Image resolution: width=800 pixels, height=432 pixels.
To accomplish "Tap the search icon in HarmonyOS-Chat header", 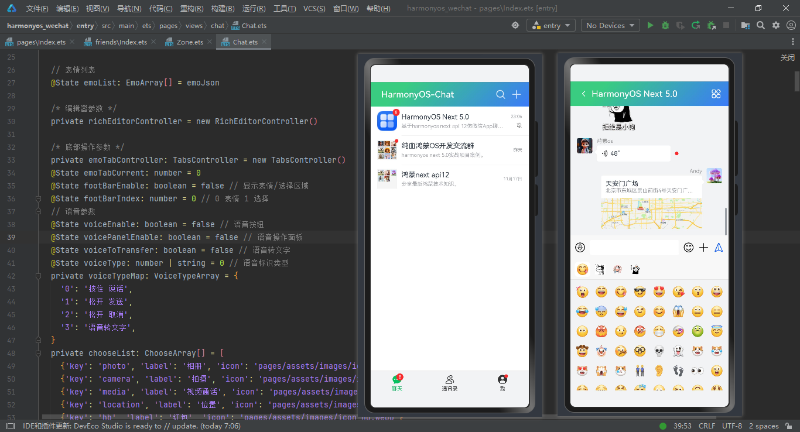I will (x=501, y=94).
